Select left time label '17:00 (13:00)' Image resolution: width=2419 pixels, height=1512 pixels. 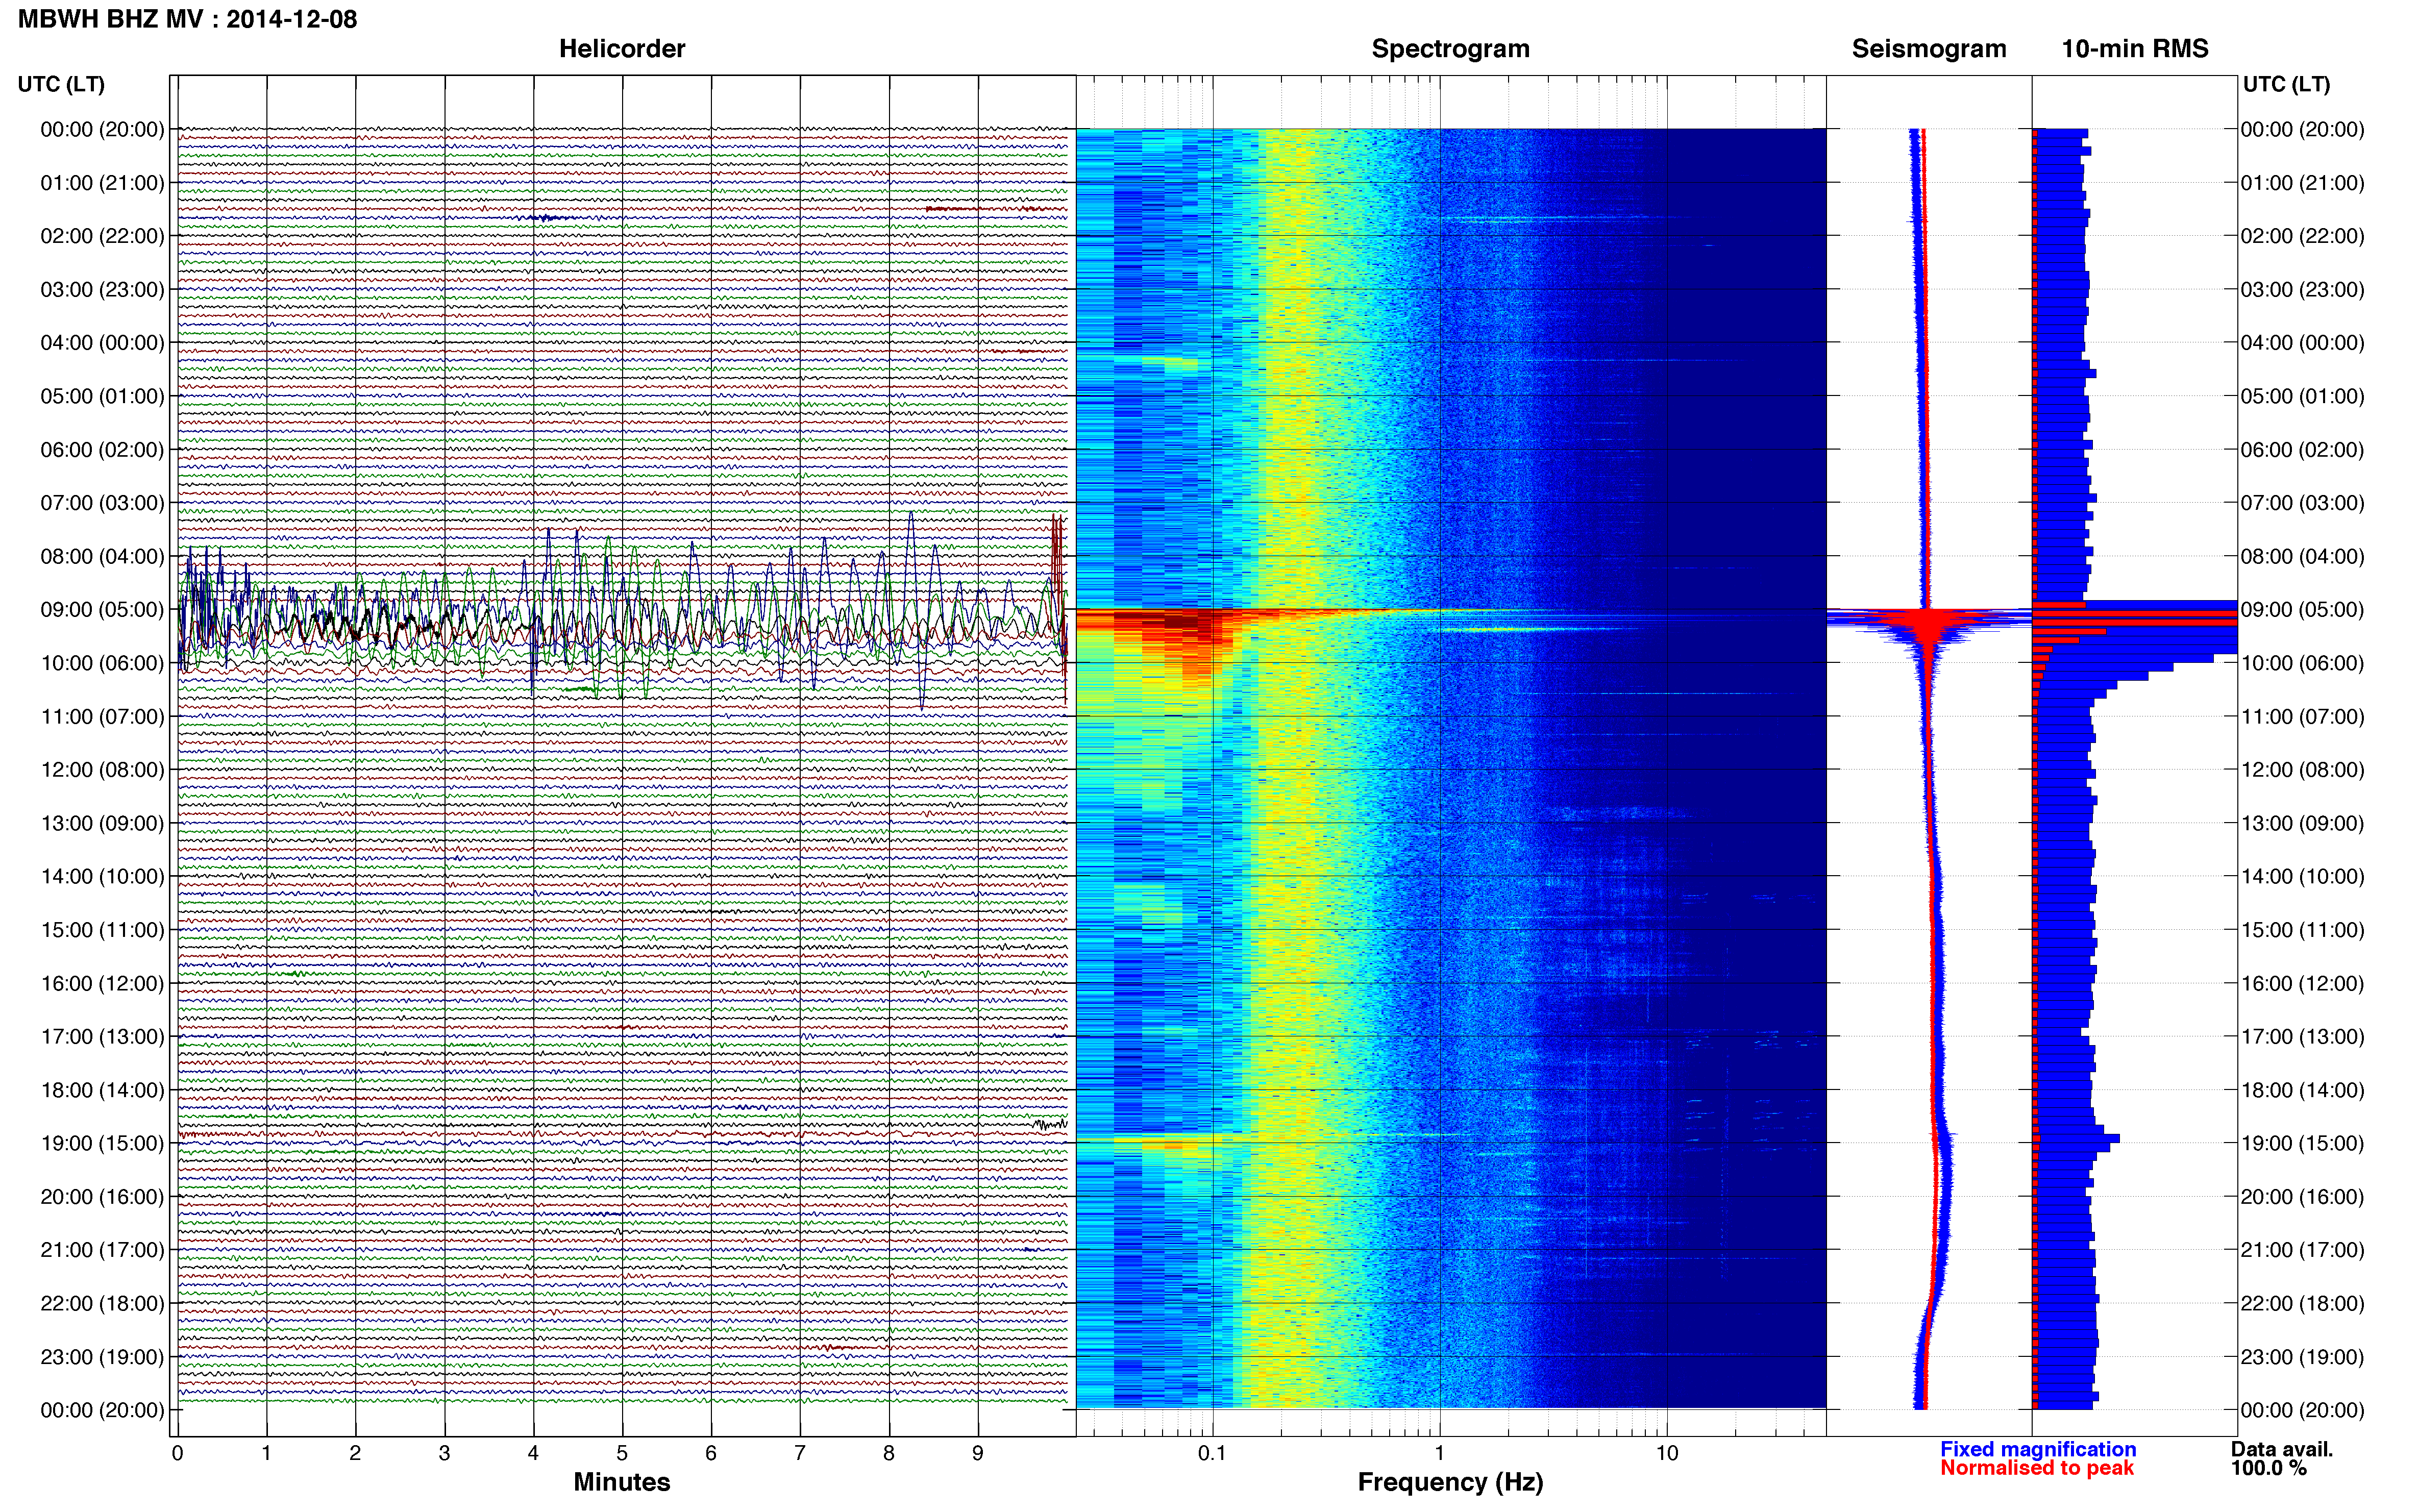(x=102, y=1037)
